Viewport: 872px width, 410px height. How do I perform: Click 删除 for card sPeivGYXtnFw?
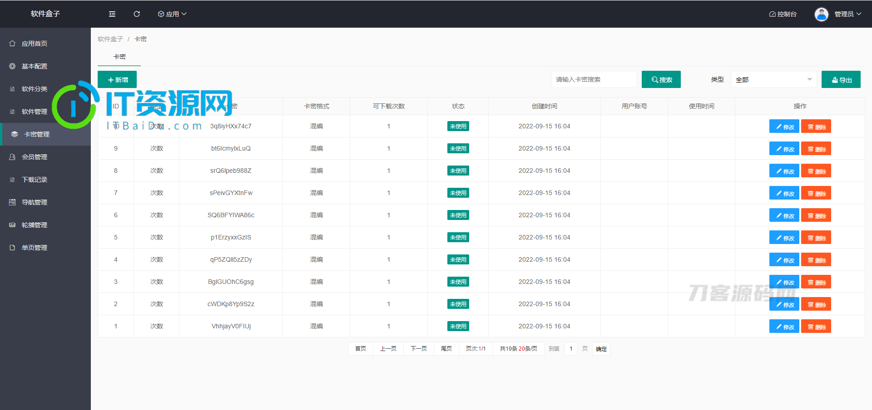[x=816, y=193]
